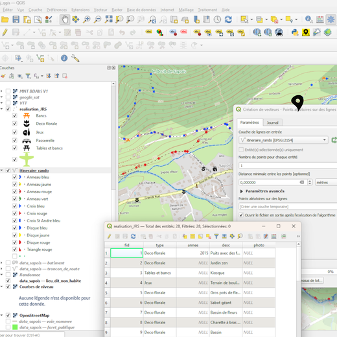The width and height of the screenshot is (337, 337).
Task: Open the Extensions menu
Action: [80, 10]
